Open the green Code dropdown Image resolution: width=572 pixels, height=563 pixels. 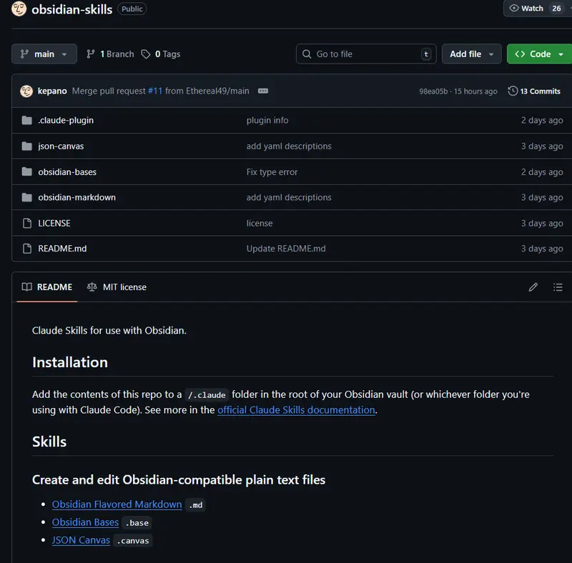coord(537,54)
